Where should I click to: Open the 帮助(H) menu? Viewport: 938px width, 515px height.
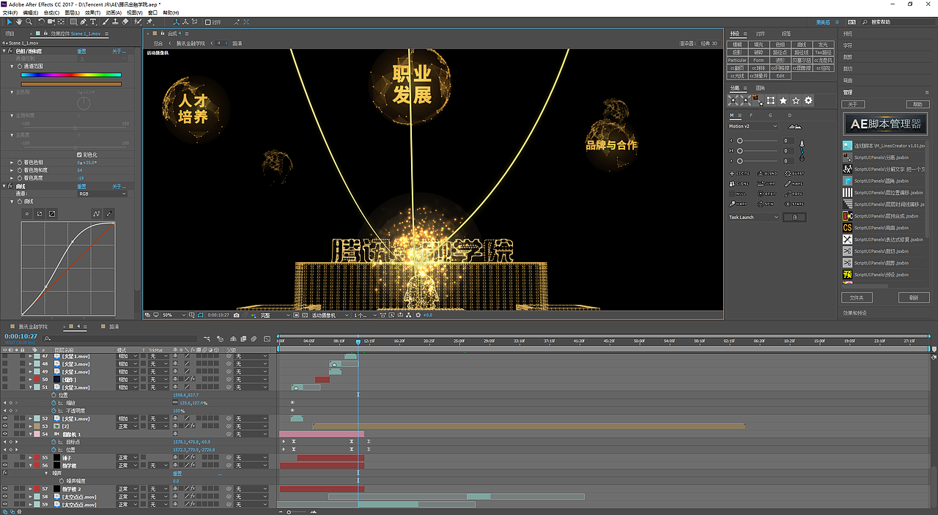coord(170,12)
